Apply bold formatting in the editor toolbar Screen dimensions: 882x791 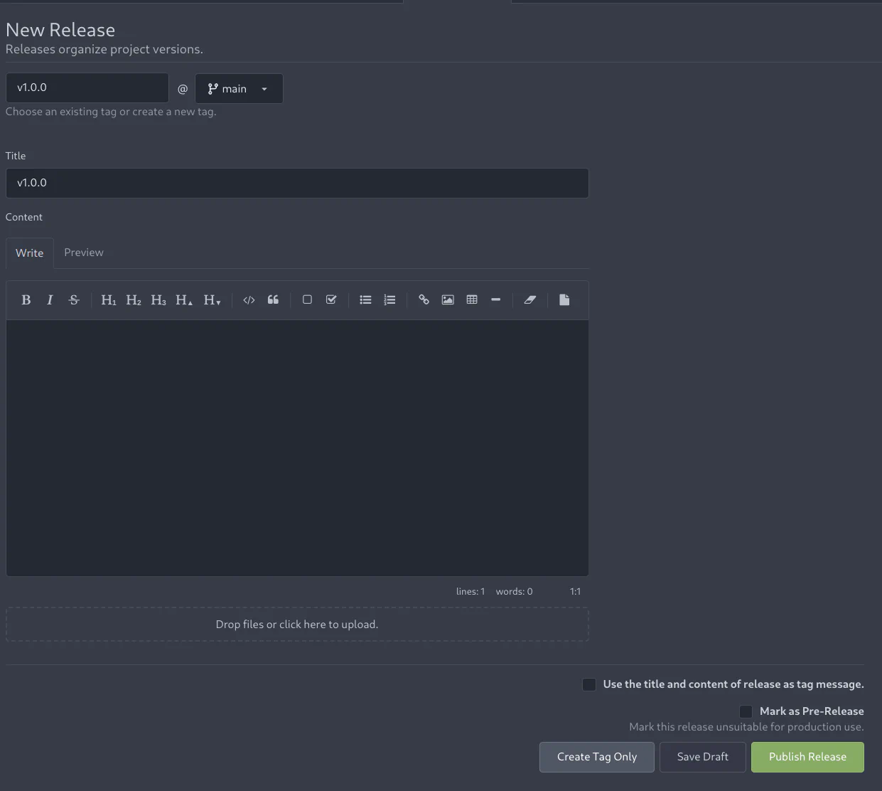[26, 300]
